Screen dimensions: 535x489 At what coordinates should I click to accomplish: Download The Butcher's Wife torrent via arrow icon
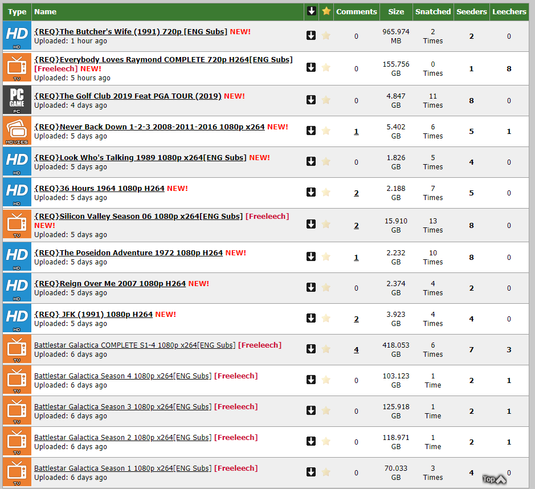point(311,36)
